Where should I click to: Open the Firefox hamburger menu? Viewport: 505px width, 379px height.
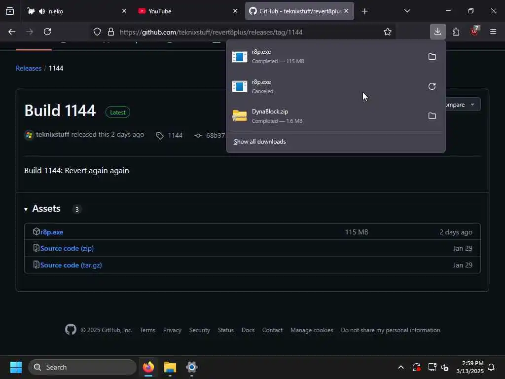click(x=493, y=32)
